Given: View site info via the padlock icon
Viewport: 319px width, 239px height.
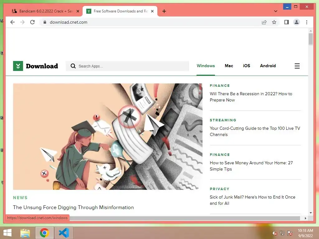Looking at the screenshot, I should [45, 22].
